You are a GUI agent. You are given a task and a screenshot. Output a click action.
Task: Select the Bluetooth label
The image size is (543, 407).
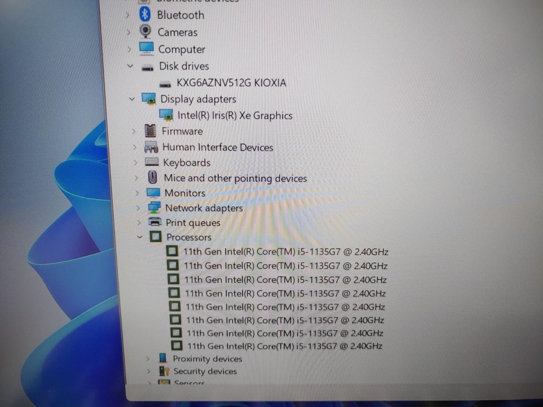[181, 15]
